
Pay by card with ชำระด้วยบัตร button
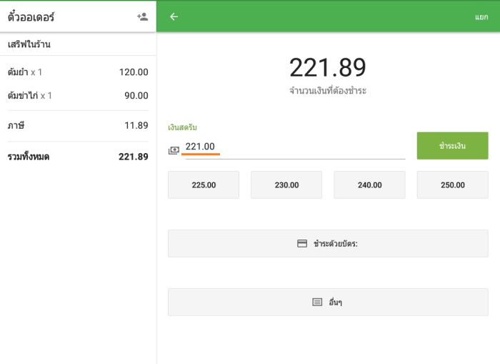[328, 243]
